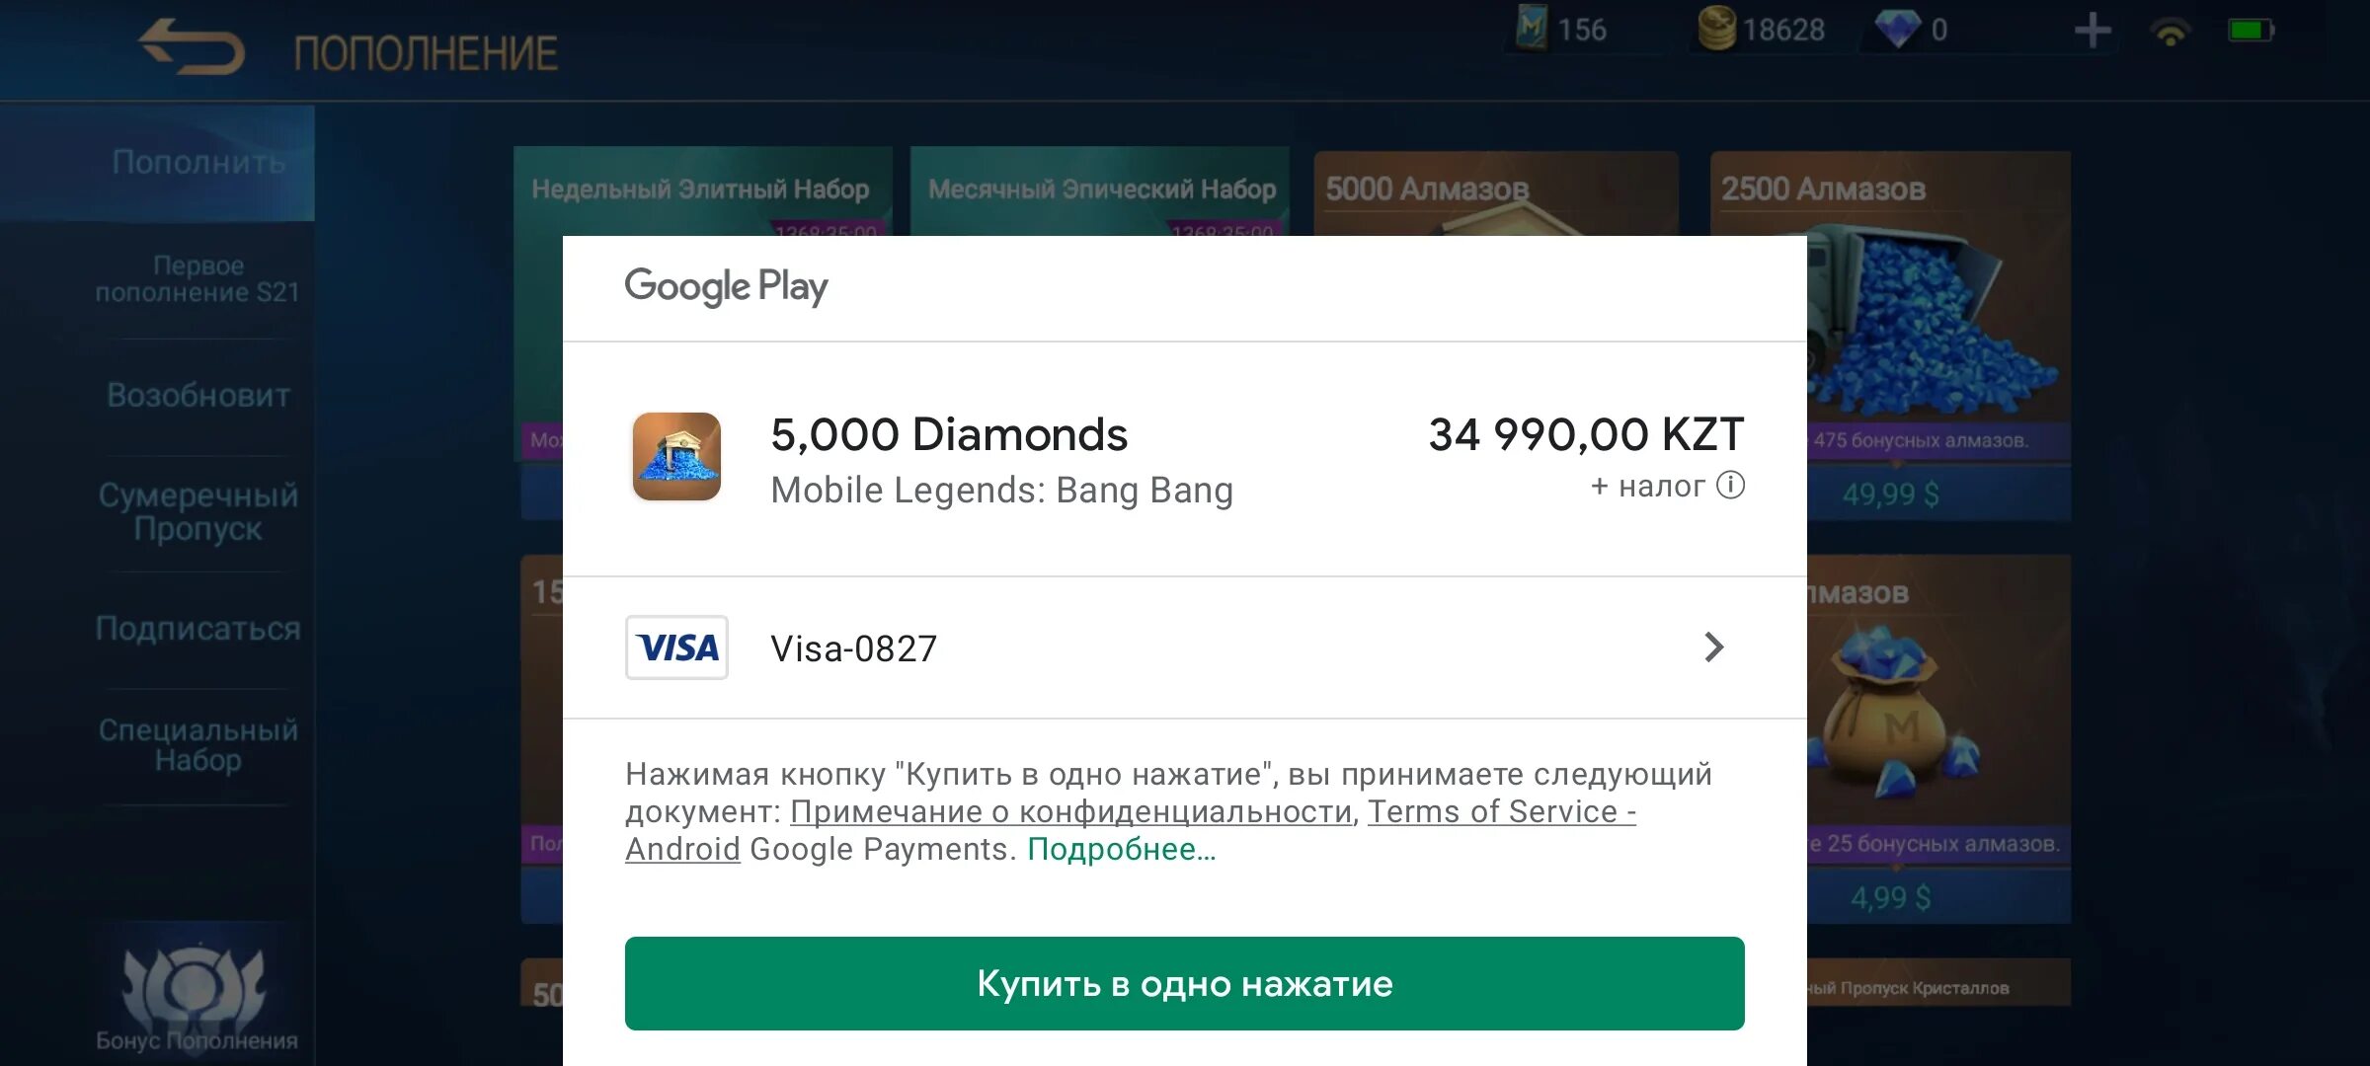2370x1066 pixels.
Task: Tap the blue diamond currency icon
Action: 1897,29
